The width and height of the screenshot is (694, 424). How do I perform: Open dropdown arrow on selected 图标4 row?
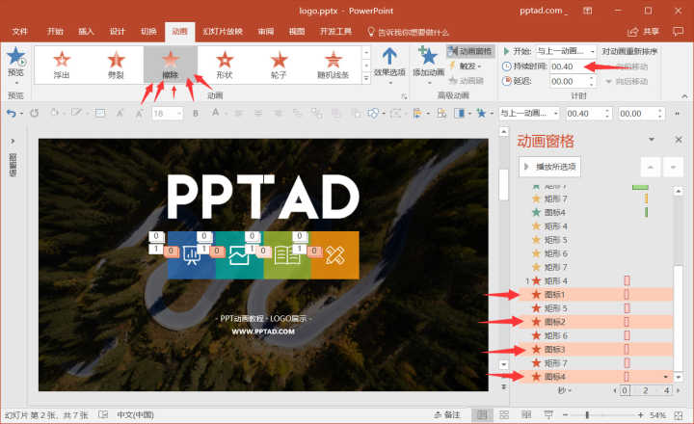tap(666, 377)
